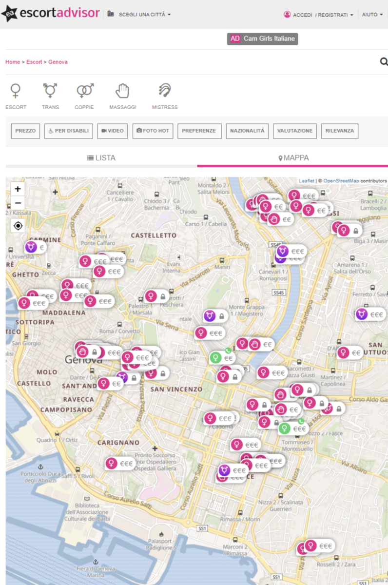The height and width of the screenshot is (585, 388).
Task: Expand the Accedi / Registrati menu
Action: pos(318,15)
